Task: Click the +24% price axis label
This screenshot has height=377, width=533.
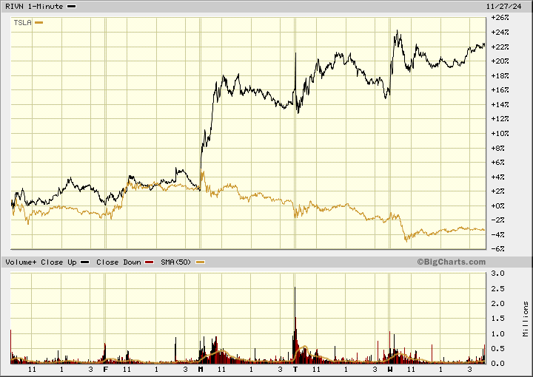Action: 500,33
